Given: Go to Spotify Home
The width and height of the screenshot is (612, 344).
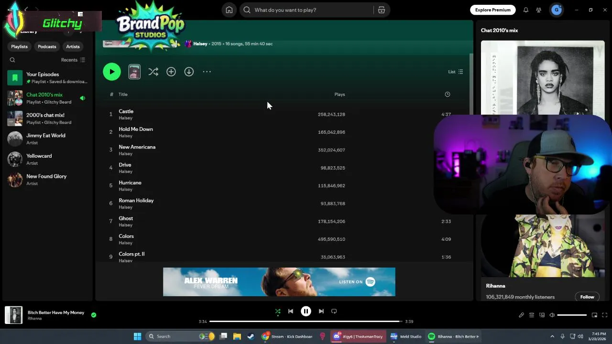Looking at the screenshot, I should [229, 10].
